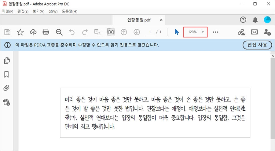Viewport: 275px width, 151px height.
Task: Open more tools ellipsis menu
Action: coord(215,32)
